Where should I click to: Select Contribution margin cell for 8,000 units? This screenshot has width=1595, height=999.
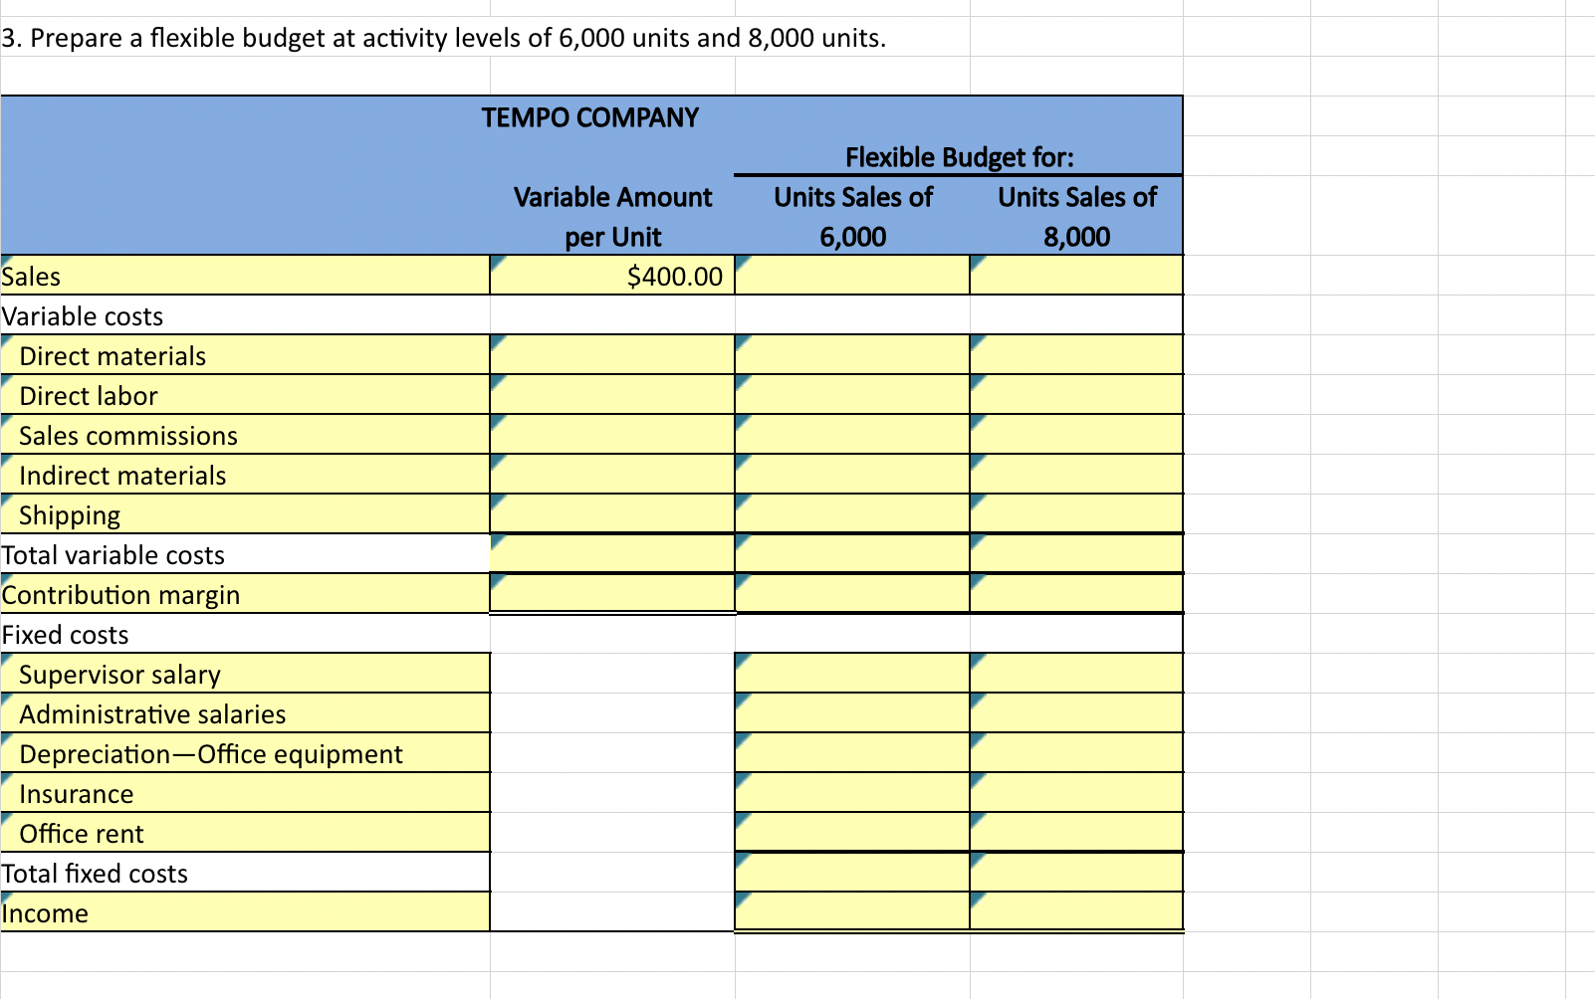pos(1076,593)
